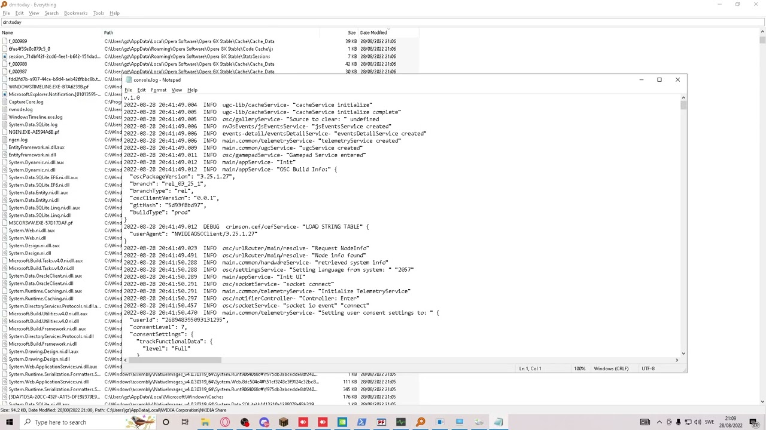The height and width of the screenshot is (430, 766).
Task: Open the PowerShell taskbar icon
Action: (x=361, y=422)
